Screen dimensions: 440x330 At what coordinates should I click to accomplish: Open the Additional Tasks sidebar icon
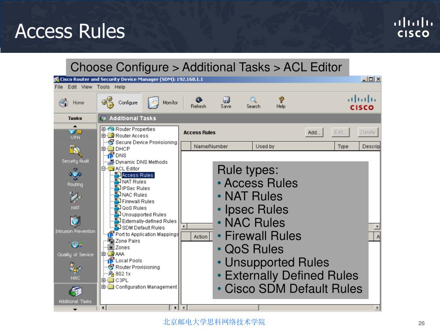(75, 291)
